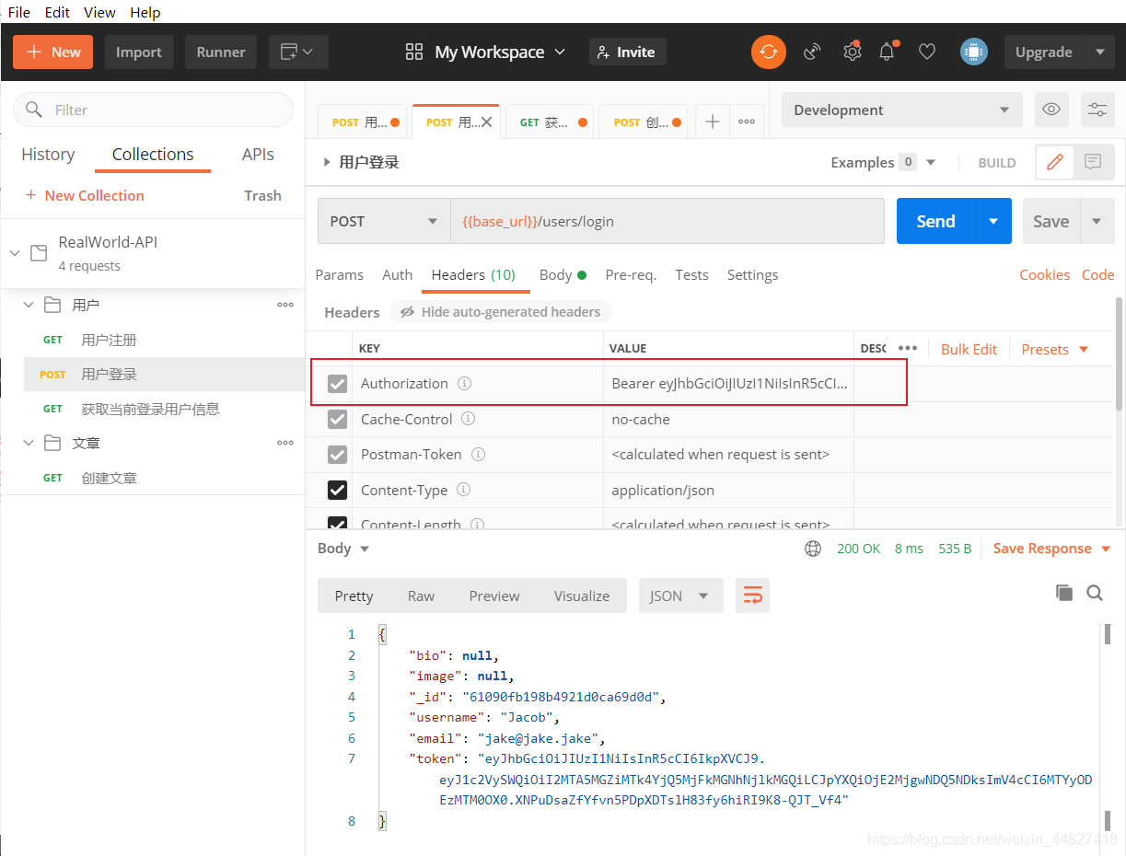
Task: Toggle the Postman-Token header checkbox
Action: [338, 455]
